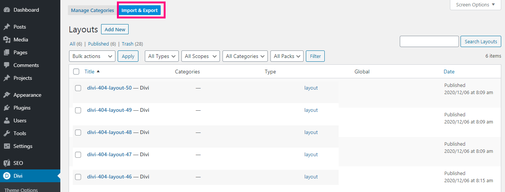Click the Pages sidebar icon
Viewport: 505px width, 192px height.
coord(6,52)
